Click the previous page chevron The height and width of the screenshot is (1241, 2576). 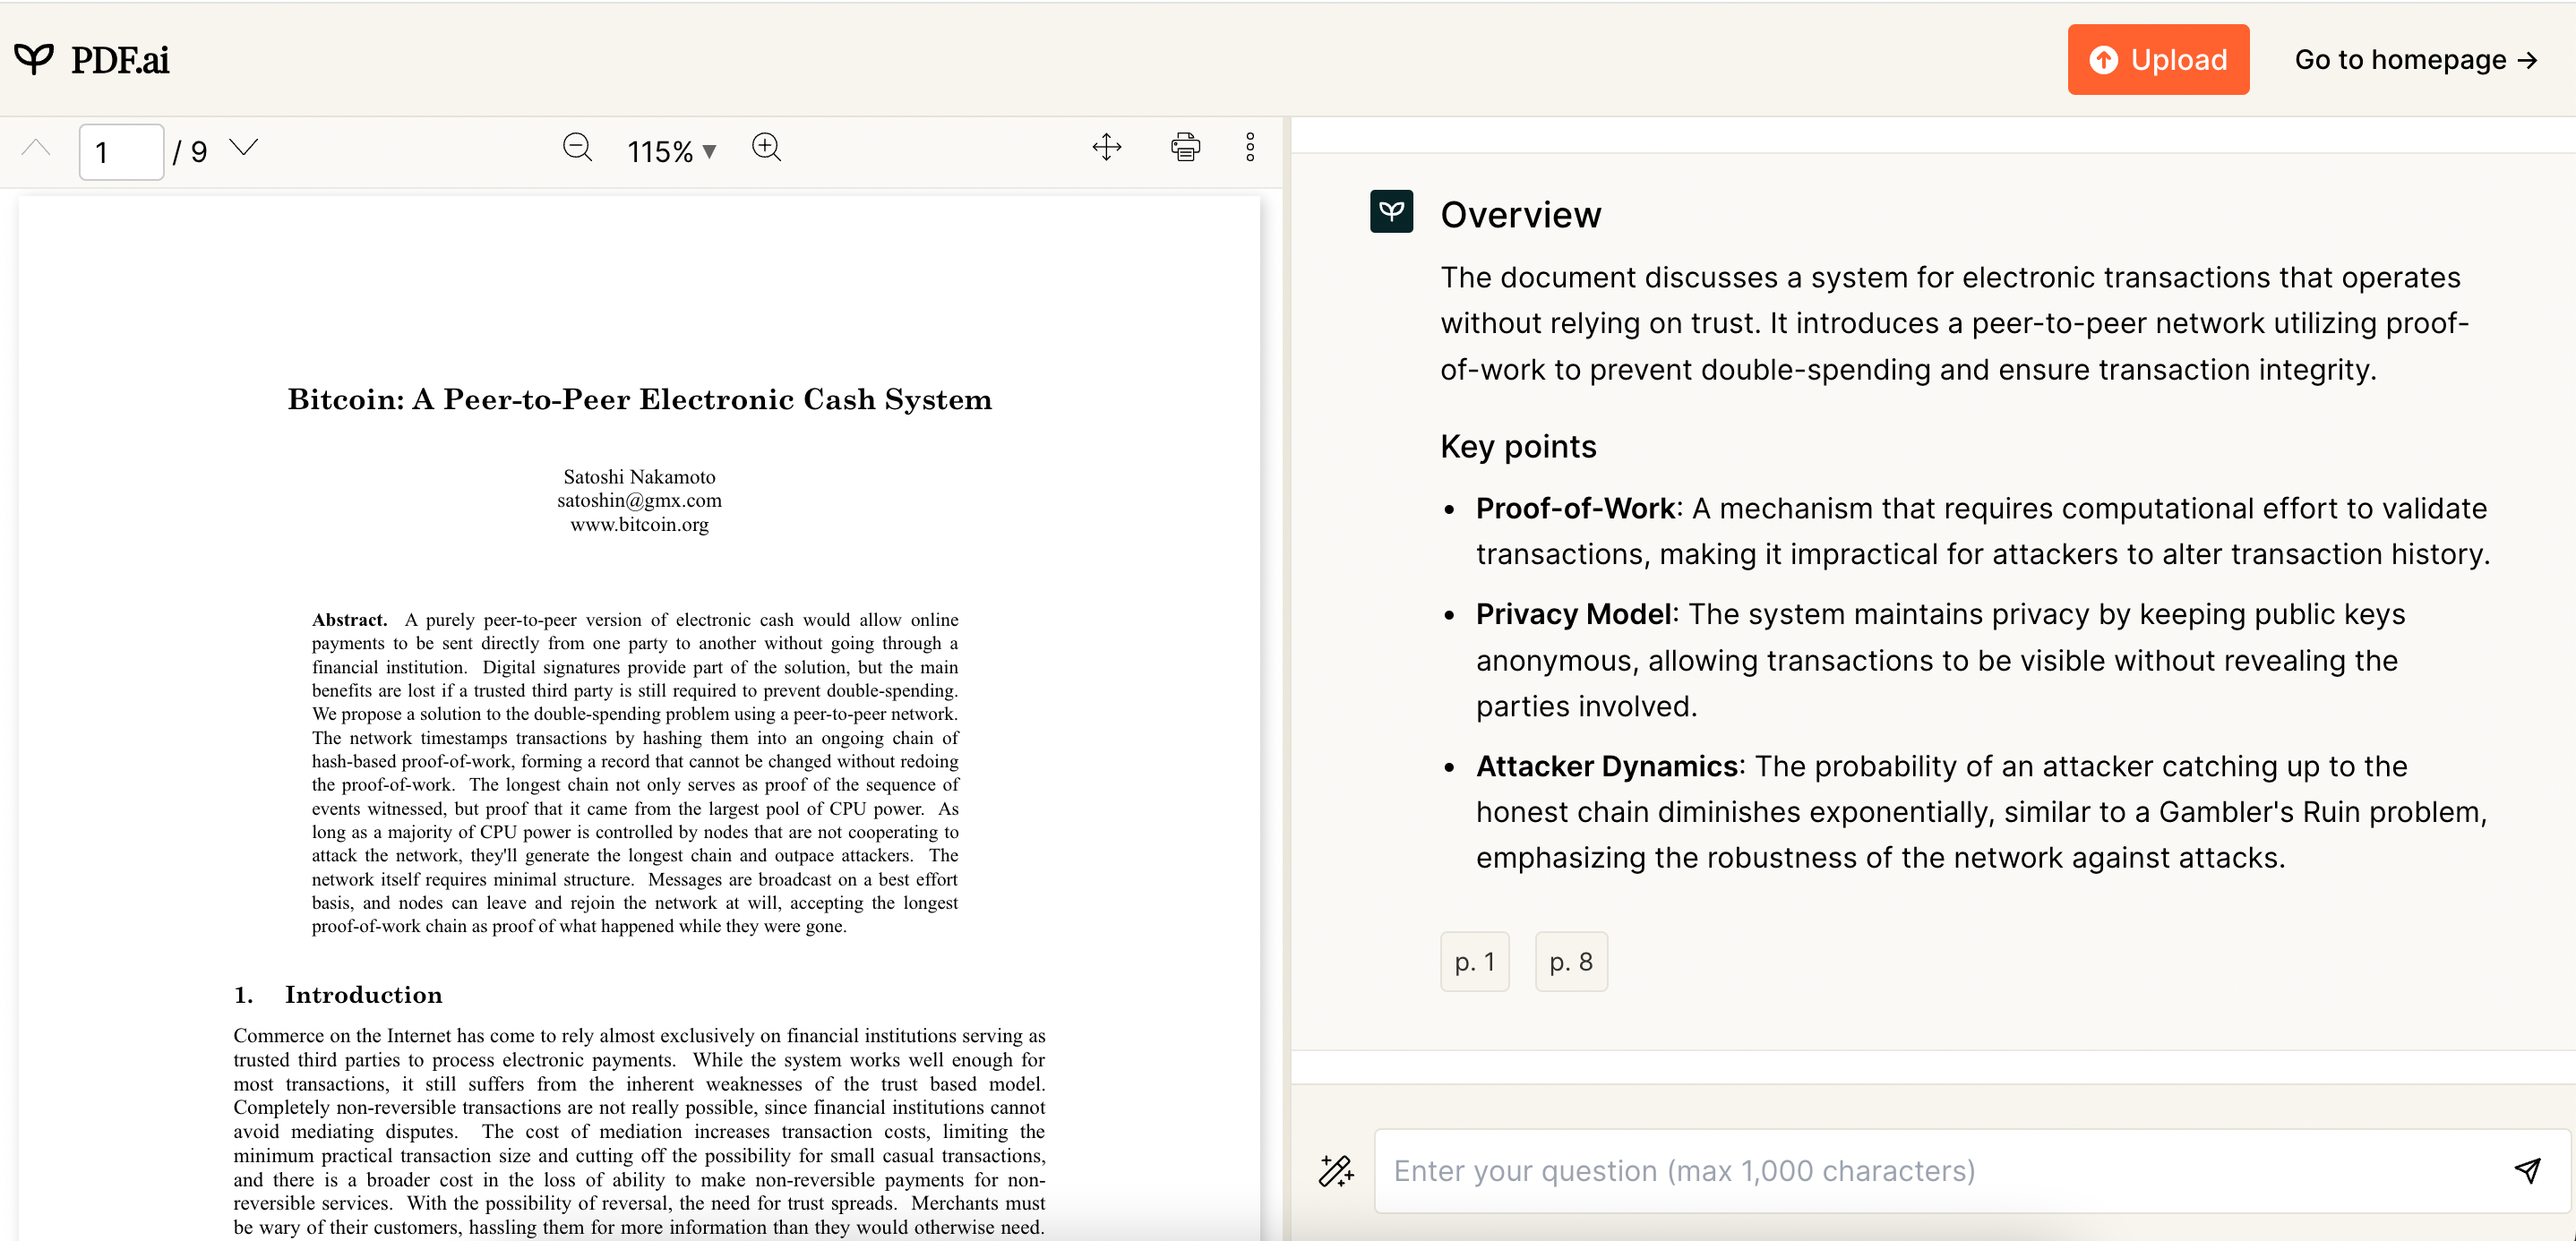click(x=36, y=147)
